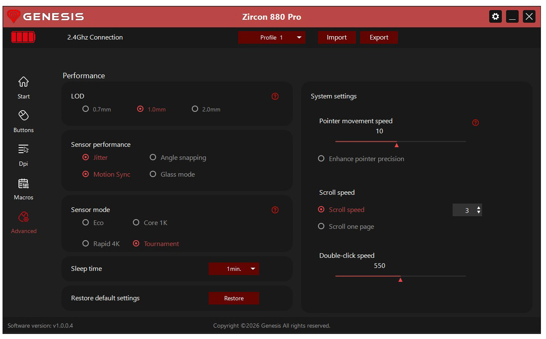The image size is (546, 339).
Task: Click the System settings heading
Action: (334, 96)
